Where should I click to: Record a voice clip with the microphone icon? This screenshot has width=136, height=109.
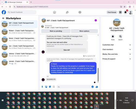pyautogui.click(x=42, y=87)
